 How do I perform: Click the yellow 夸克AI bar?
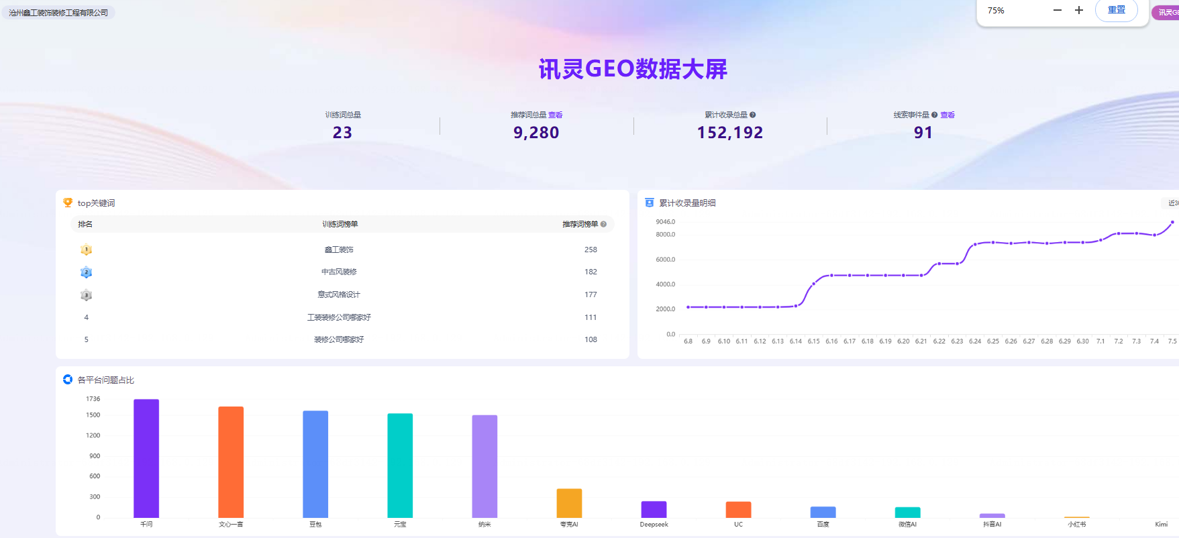pos(569,503)
